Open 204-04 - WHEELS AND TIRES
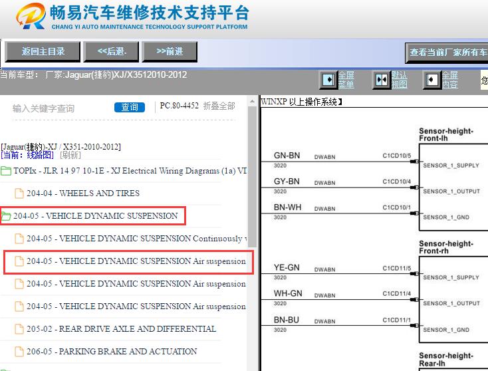 pyautogui.click(x=83, y=193)
